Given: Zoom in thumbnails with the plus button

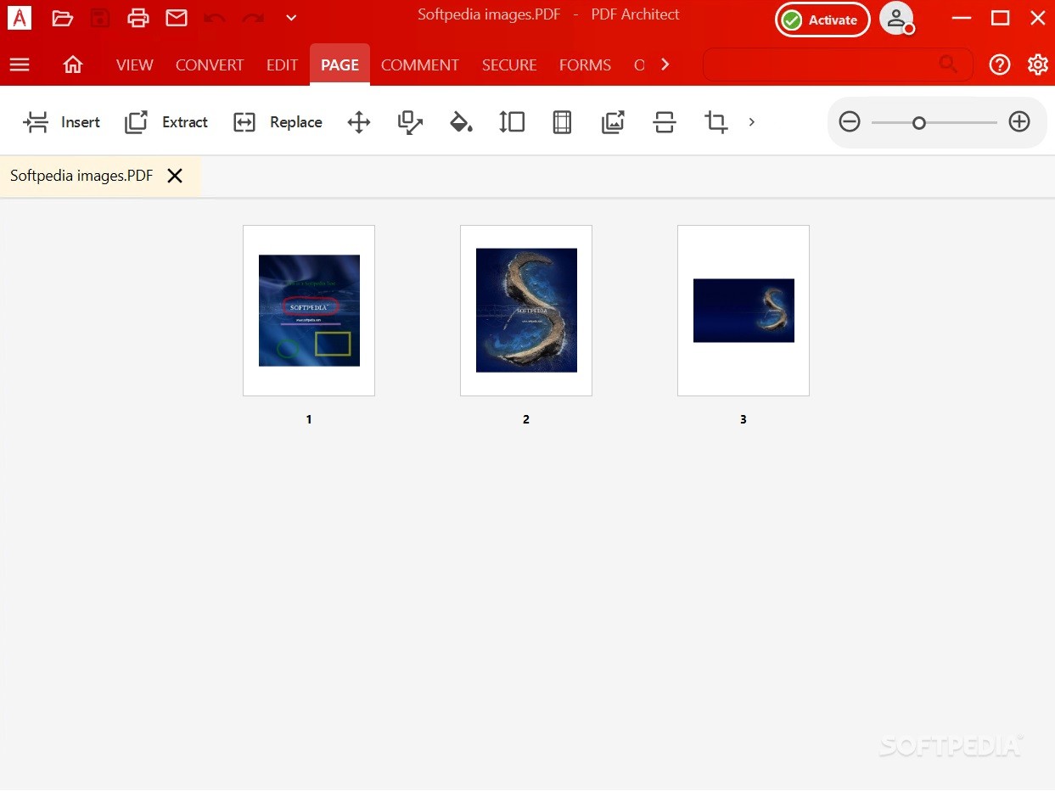Looking at the screenshot, I should 1019,122.
